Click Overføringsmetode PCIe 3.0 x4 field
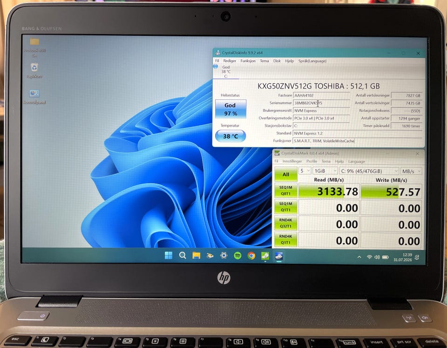This screenshot has height=348, width=447. click(x=321, y=118)
